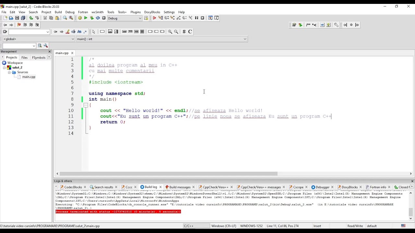Click the Paste clipboard icon
This screenshot has height=233, width=415.
[57, 18]
